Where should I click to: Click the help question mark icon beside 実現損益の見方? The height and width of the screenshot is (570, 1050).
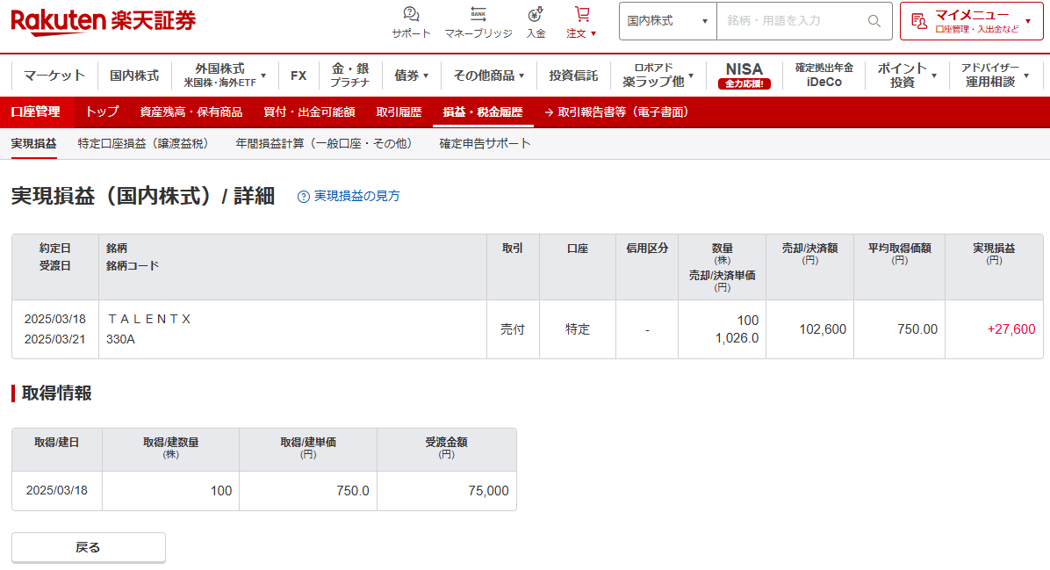[304, 197]
